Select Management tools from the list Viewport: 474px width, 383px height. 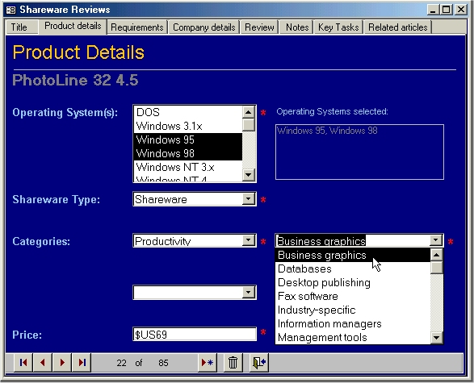(353, 337)
